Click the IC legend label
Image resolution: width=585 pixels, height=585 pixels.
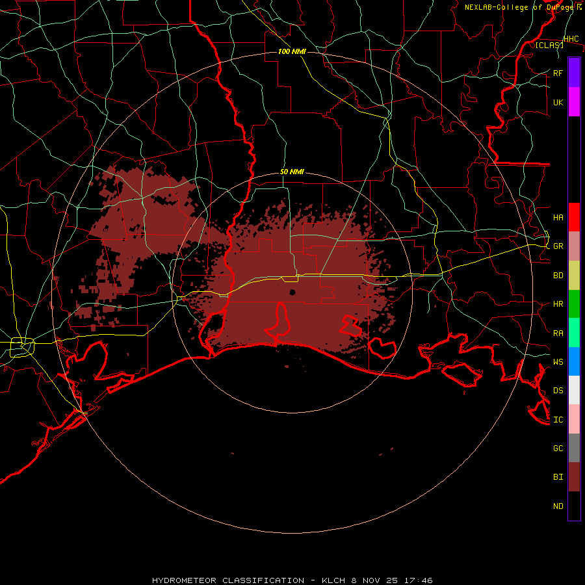[x=558, y=420]
